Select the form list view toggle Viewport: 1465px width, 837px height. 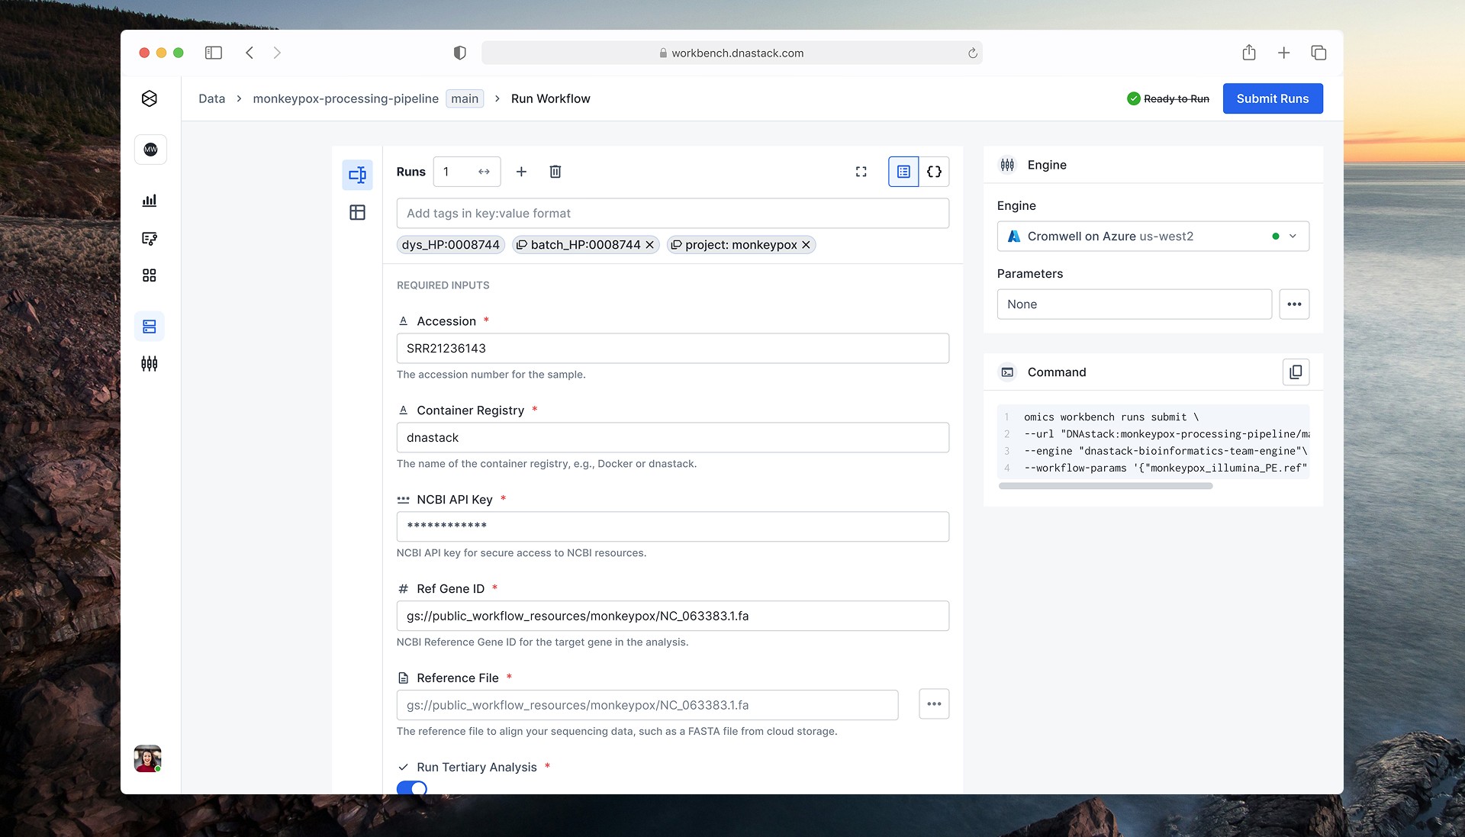(903, 172)
